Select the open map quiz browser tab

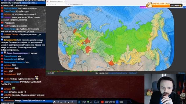click(x=57, y=1)
